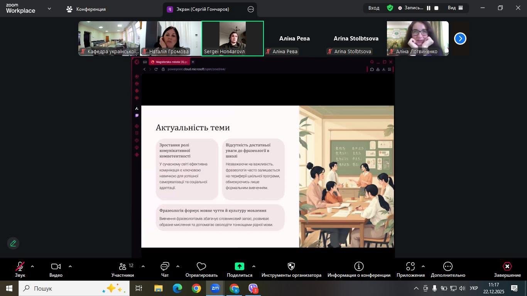This screenshot has width=527, height=296.
Task: Click the React heart icon
Action: [x=201, y=267]
